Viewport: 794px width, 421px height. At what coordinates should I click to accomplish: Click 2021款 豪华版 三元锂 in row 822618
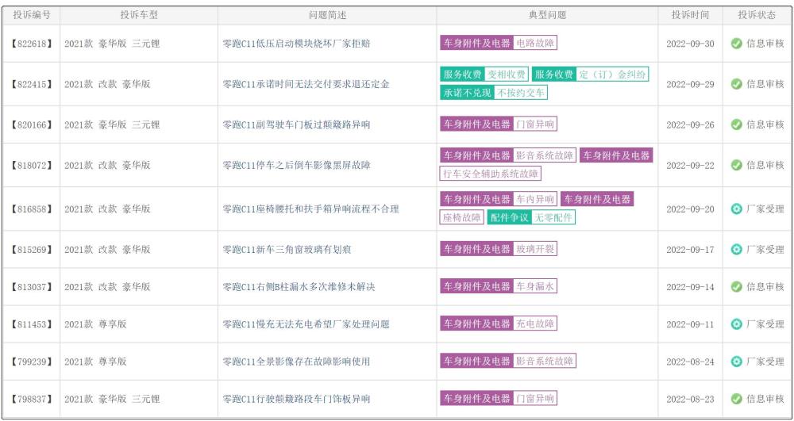click(112, 44)
